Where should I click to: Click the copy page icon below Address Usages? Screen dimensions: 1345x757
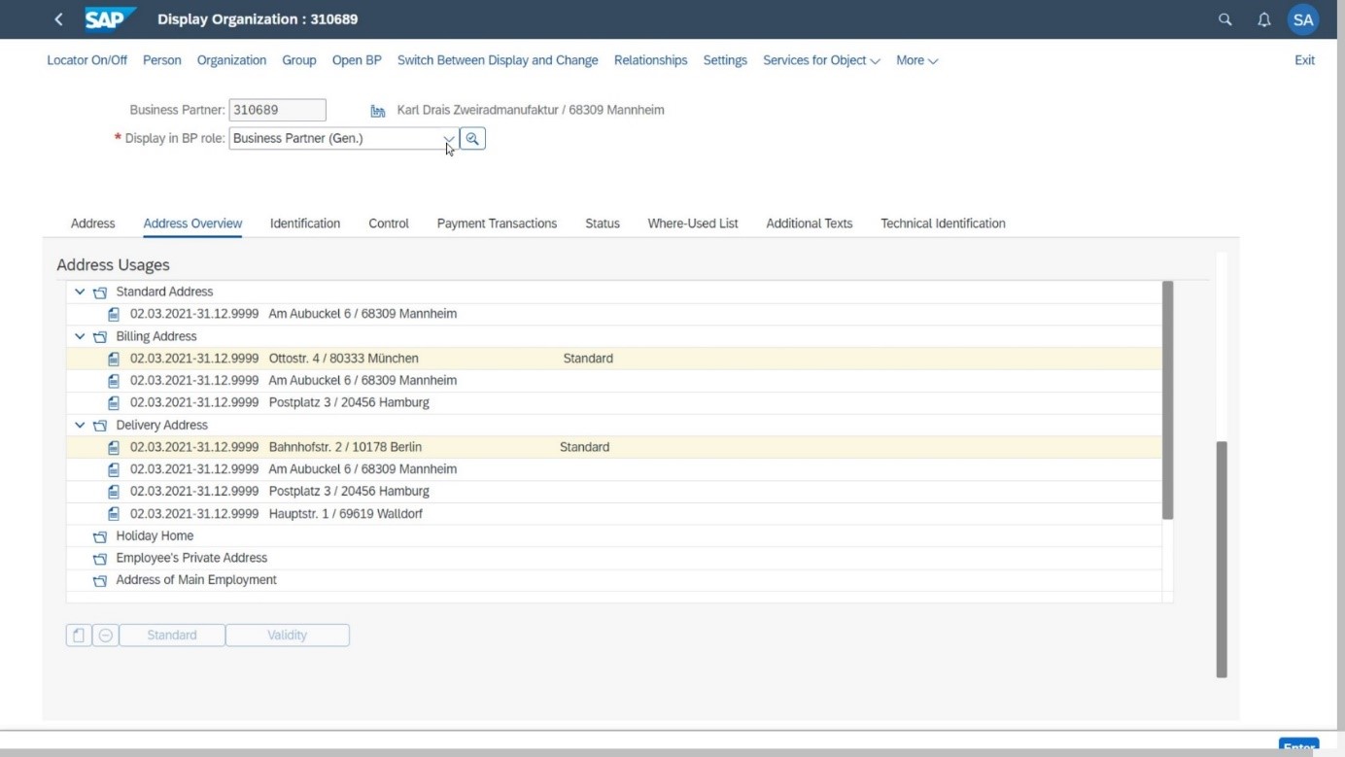tap(78, 635)
